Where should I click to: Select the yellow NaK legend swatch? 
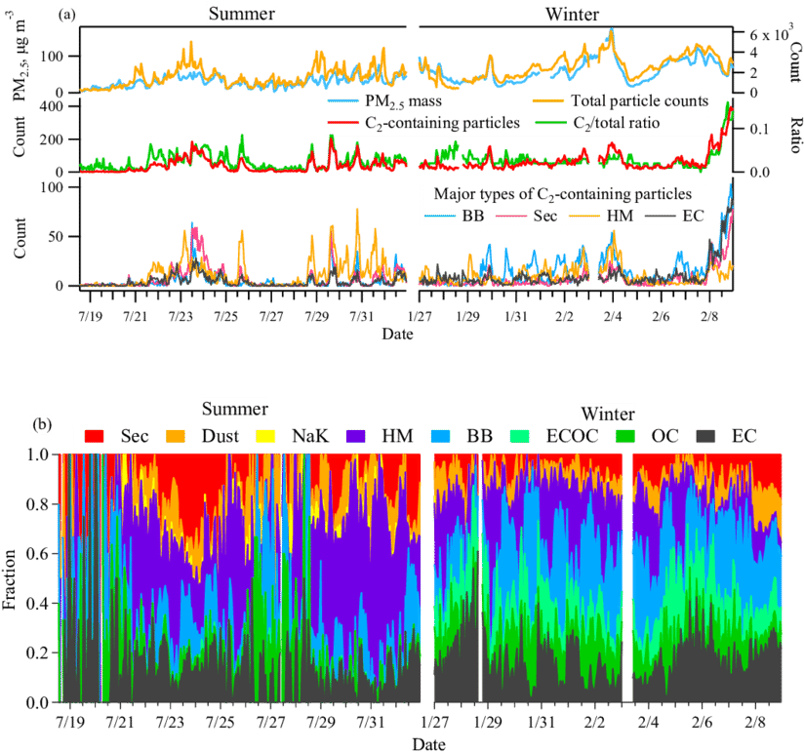[266, 436]
